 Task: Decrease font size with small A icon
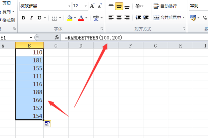click(100, 6)
